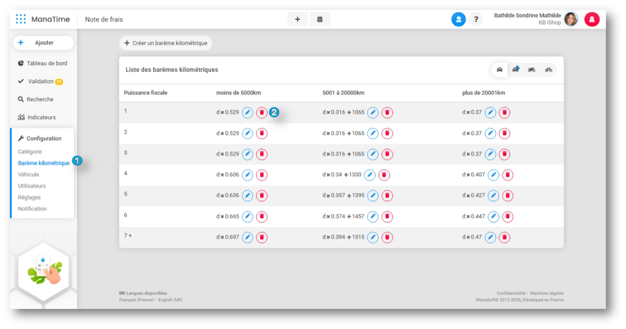Open the Validation menu item
The height and width of the screenshot is (329, 626).
(x=41, y=81)
